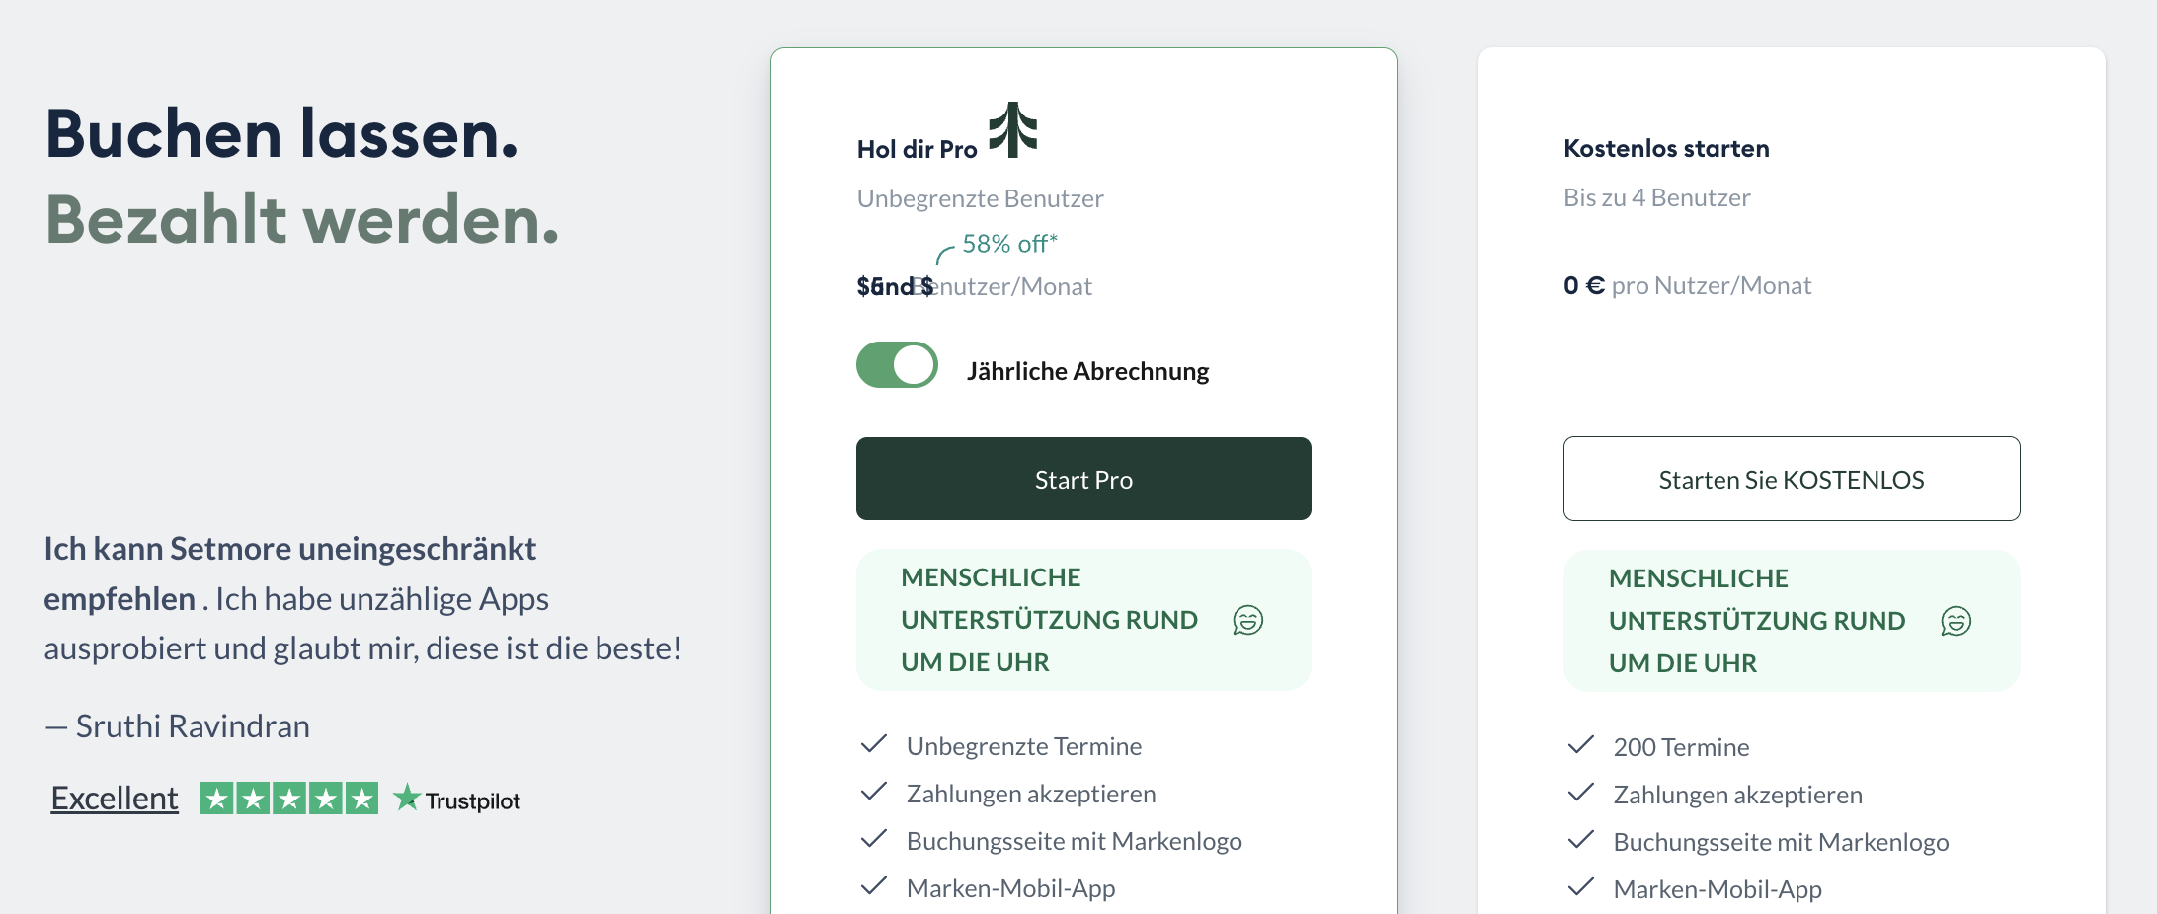Disable the "Jährliche Abrechnung" toggle
The image size is (2157, 914).
[896, 364]
